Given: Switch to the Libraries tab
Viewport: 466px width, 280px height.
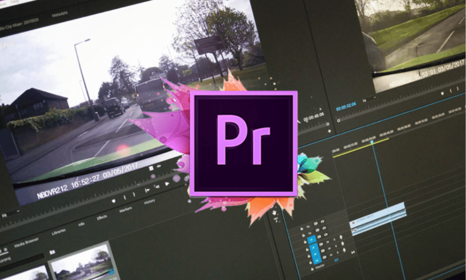Looking at the screenshot, I should click(59, 232).
